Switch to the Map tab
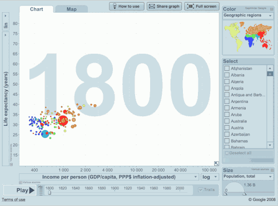 pyautogui.click(x=72, y=9)
